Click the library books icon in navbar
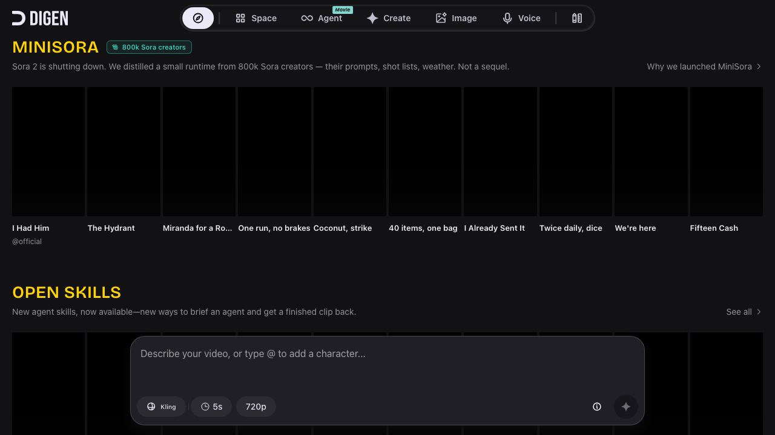 click(577, 18)
